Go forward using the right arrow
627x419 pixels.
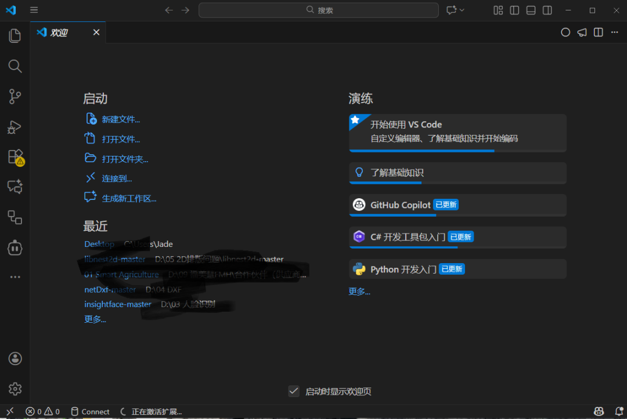click(x=185, y=10)
